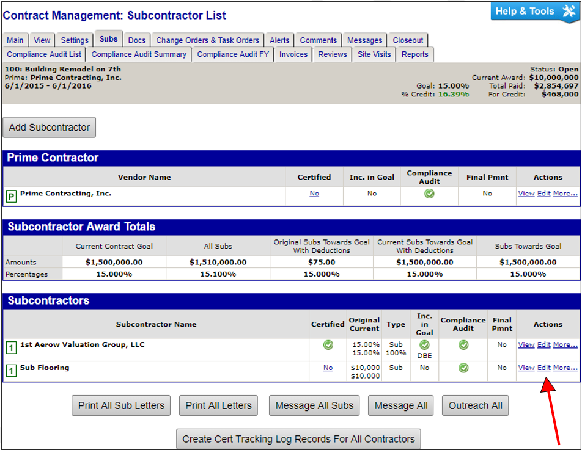Open Compliance Audit List tab
This screenshot has width=582, height=450.
click(44, 54)
